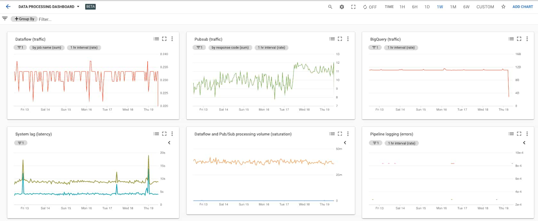Click Pubsub chart '1 hr interval (rate)' chip
Image resolution: width=538 pixels, height=221 pixels.
[271, 48]
